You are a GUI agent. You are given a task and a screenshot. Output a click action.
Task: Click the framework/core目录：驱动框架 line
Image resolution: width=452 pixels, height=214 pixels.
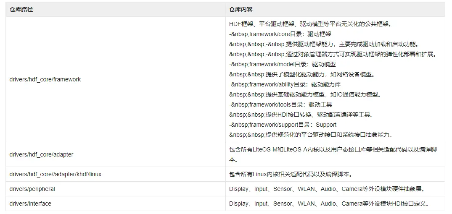(280, 34)
